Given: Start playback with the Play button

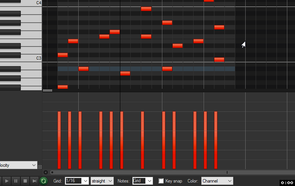Looking at the screenshot, I should coord(7,181).
